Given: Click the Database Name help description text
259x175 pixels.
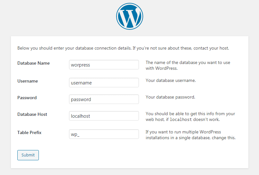Looking at the screenshot, I should pos(188,65).
